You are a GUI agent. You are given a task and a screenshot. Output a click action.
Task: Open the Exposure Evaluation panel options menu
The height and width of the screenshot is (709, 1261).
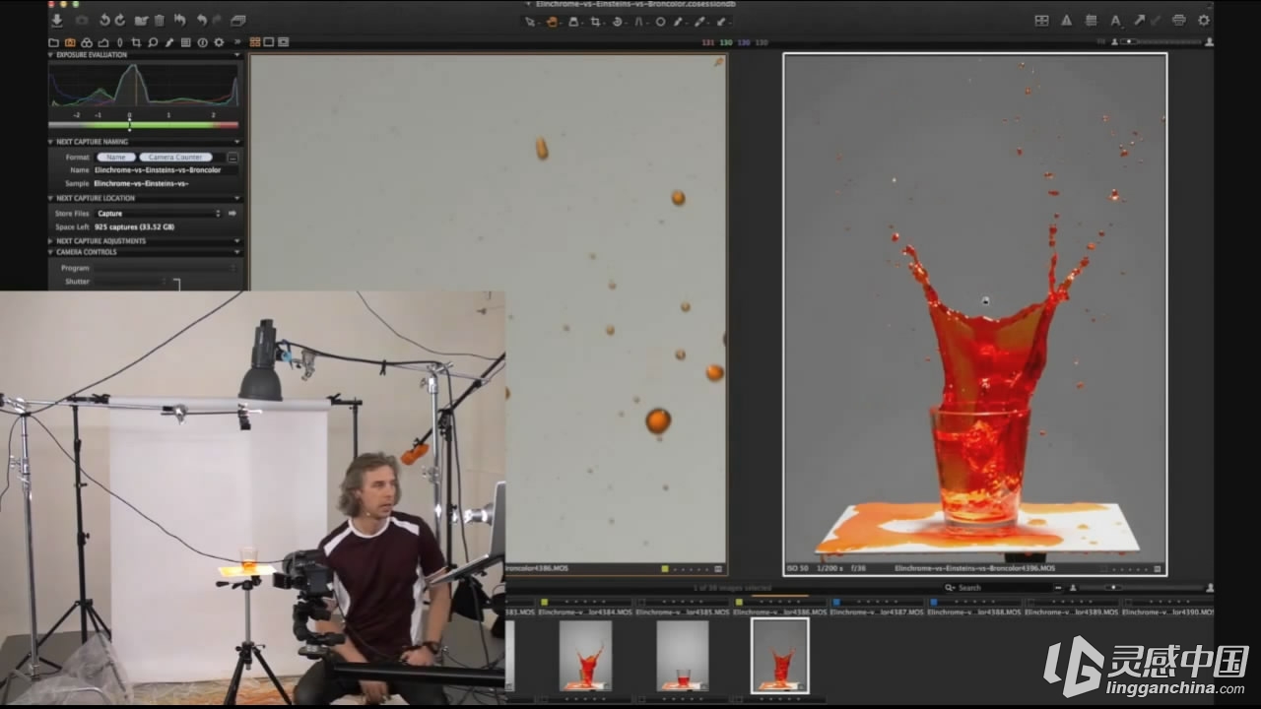tap(236, 55)
